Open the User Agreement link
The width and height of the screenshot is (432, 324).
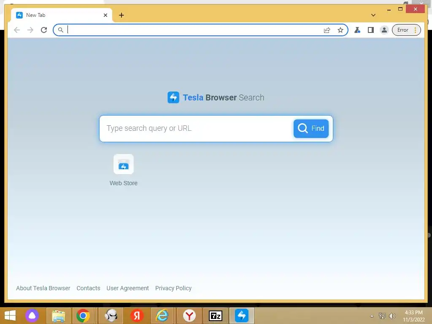pos(127,288)
